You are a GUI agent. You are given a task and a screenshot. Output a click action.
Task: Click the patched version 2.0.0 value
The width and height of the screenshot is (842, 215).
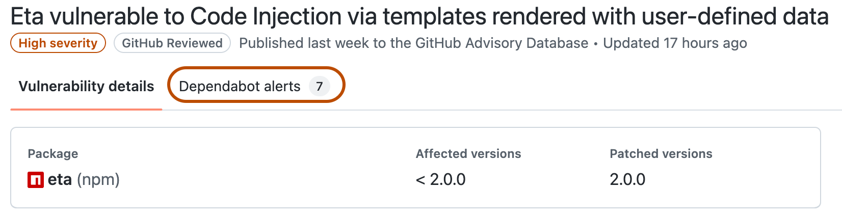[x=627, y=179]
